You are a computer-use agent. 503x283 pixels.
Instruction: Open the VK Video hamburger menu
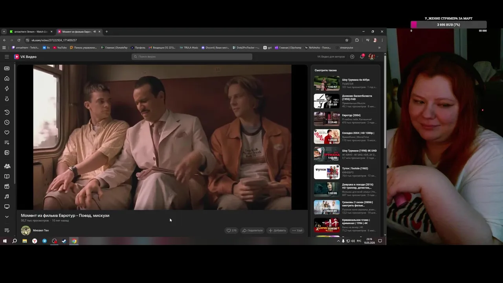[7, 57]
